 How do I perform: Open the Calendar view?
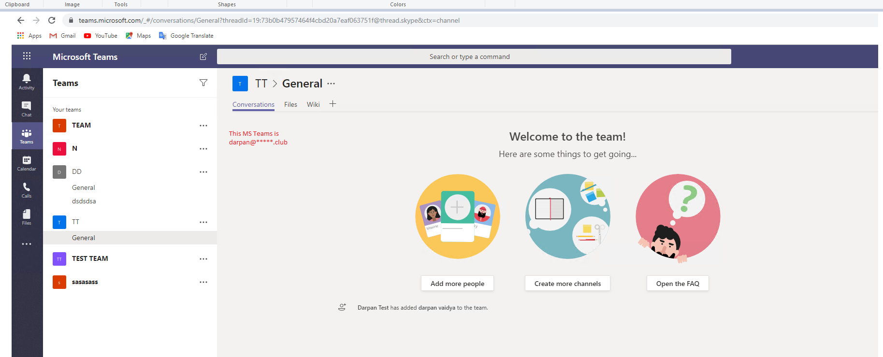[27, 163]
